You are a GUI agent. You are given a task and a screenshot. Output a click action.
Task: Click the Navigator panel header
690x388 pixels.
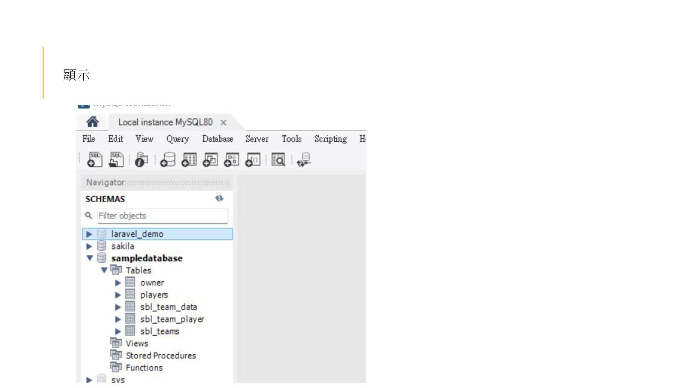pyautogui.click(x=157, y=183)
